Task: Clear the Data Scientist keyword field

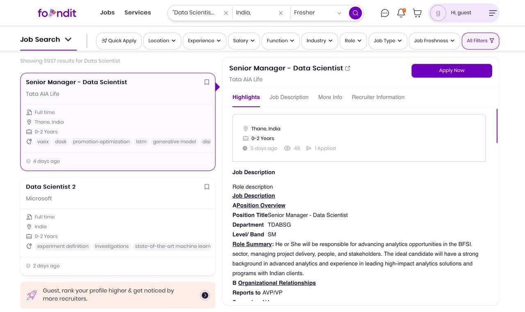Action: pyautogui.click(x=226, y=13)
